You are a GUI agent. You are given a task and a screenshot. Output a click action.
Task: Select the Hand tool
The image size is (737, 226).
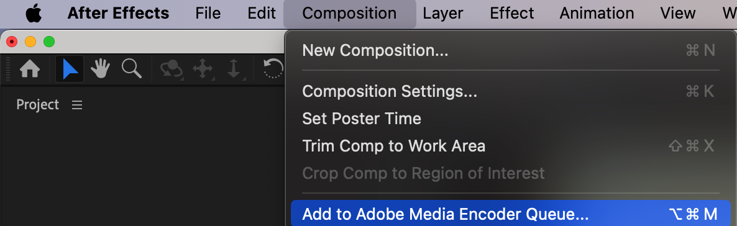pos(100,69)
